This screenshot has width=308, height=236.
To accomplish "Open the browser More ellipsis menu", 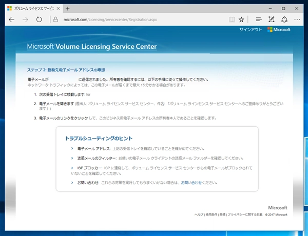I will (x=297, y=19).
